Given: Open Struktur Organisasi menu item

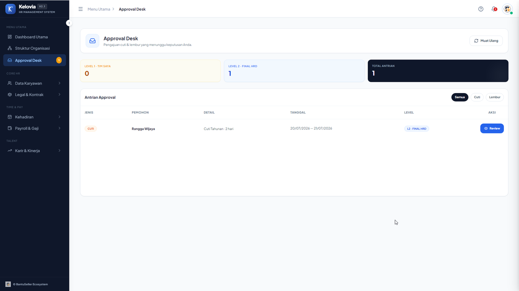Looking at the screenshot, I should (x=34, y=48).
